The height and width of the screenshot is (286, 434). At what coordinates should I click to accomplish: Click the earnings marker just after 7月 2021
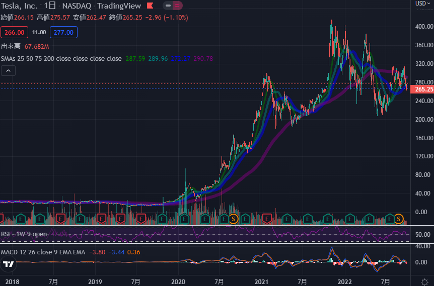308,219
